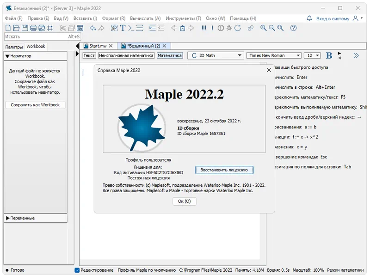Open notifications with the bell icon
The width and height of the screenshot is (370, 280).
tap(309, 18)
